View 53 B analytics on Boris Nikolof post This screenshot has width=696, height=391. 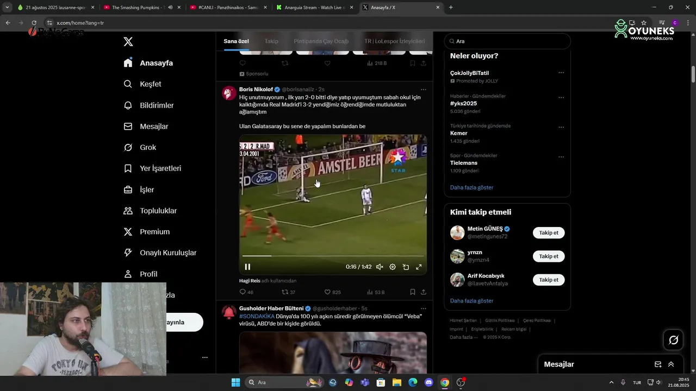pos(376,292)
